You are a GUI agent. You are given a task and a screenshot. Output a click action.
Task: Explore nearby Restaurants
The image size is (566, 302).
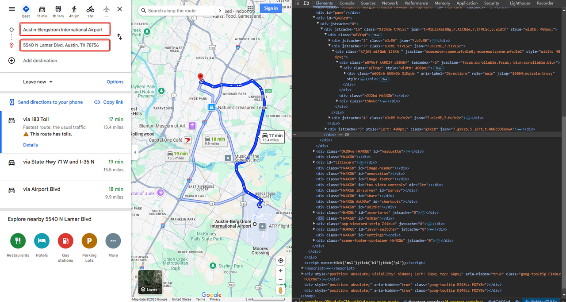click(18, 241)
